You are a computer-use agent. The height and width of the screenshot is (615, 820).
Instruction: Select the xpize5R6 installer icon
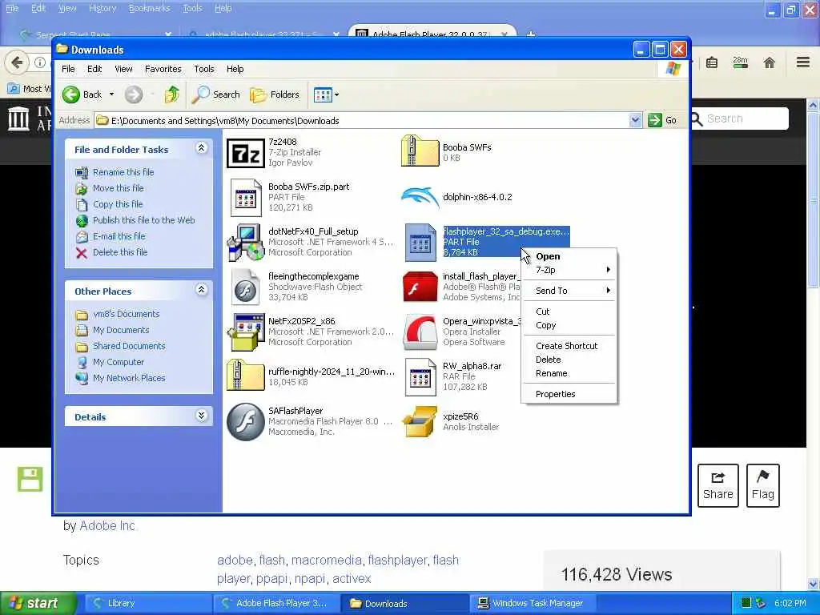pyautogui.click(x=420, y=421)
